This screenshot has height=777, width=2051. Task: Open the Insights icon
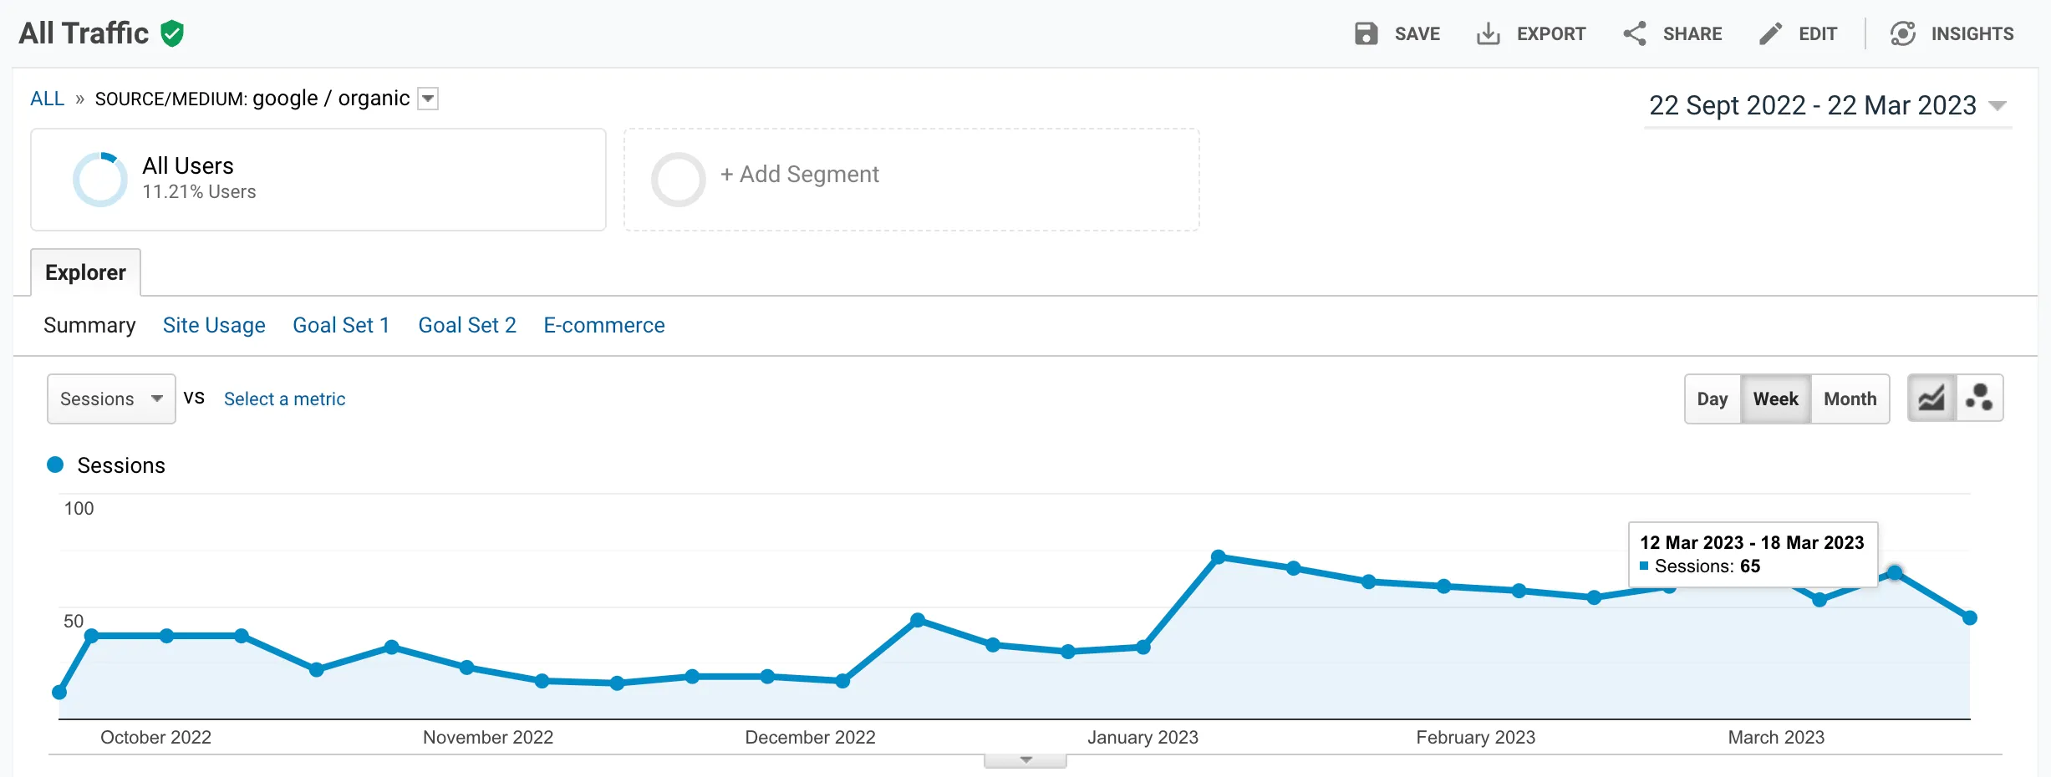1903,33
